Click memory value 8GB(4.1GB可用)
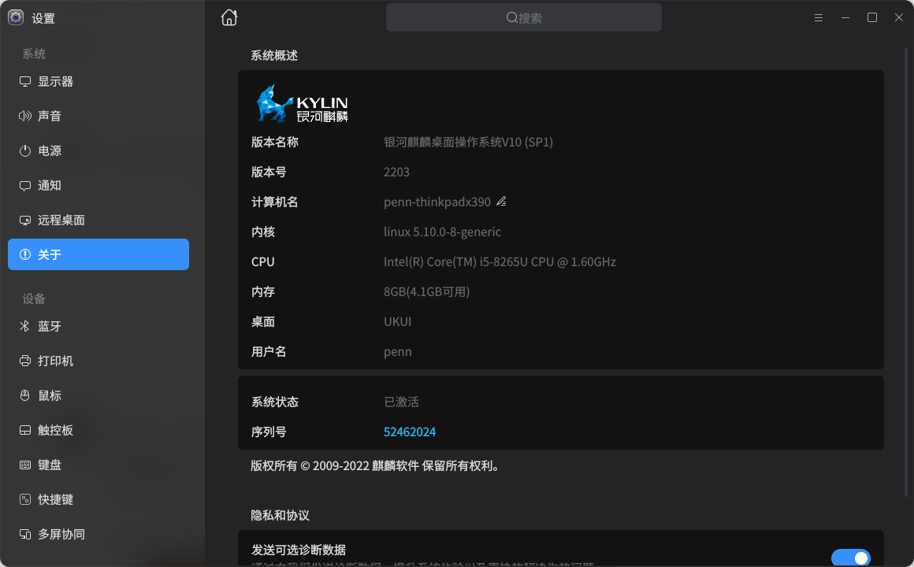914x567 pixels. (427, 292)
